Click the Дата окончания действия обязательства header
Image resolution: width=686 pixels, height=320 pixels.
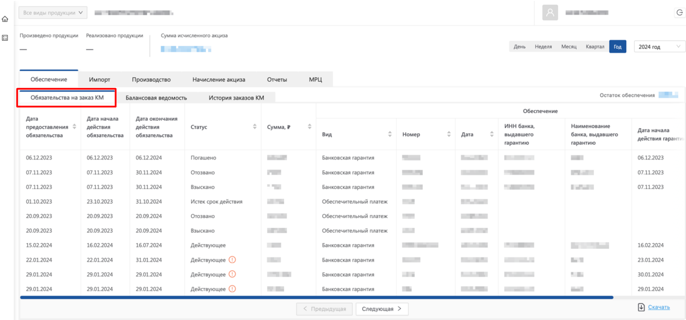tap(157, 127)
